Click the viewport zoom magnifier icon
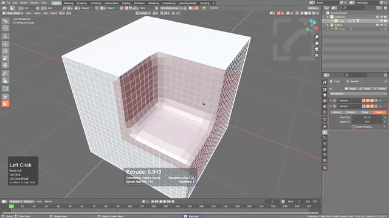 [317, 37]
